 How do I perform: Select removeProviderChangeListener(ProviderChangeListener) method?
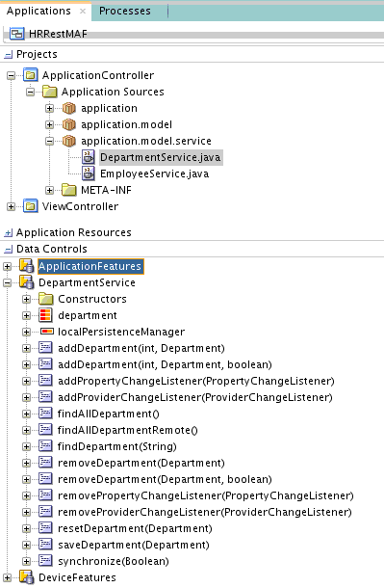(x=205, y=512)
